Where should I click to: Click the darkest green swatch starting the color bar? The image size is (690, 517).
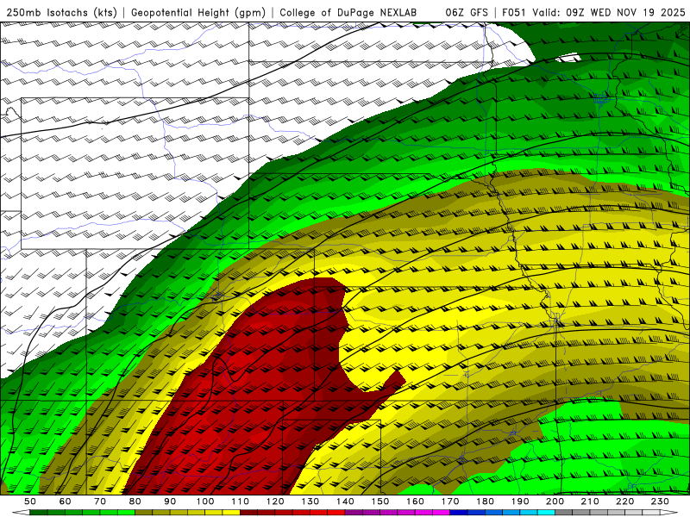pyautogui.click(x=39, y=512)
